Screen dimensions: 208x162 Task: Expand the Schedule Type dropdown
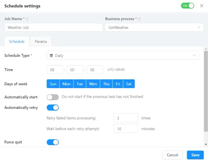tap(123, 55)
